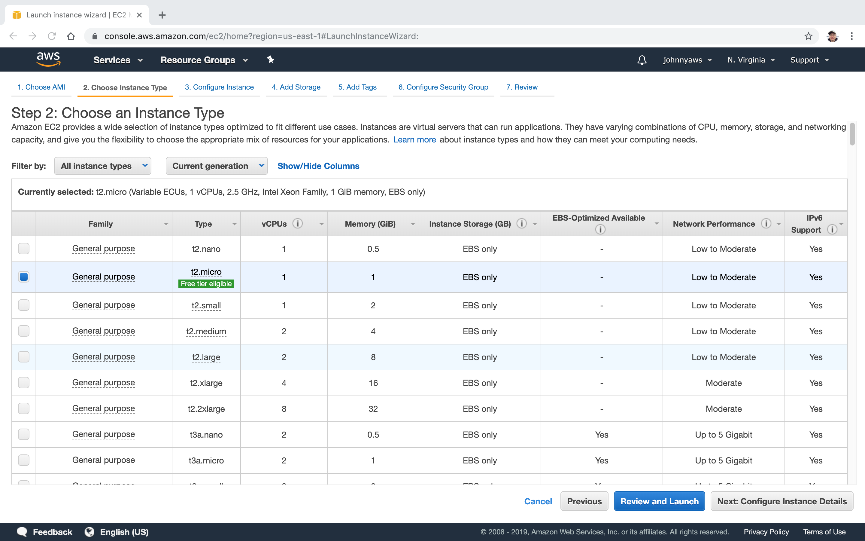
Task: Go to step 1. Choose AMI
Action: point(41,87)
